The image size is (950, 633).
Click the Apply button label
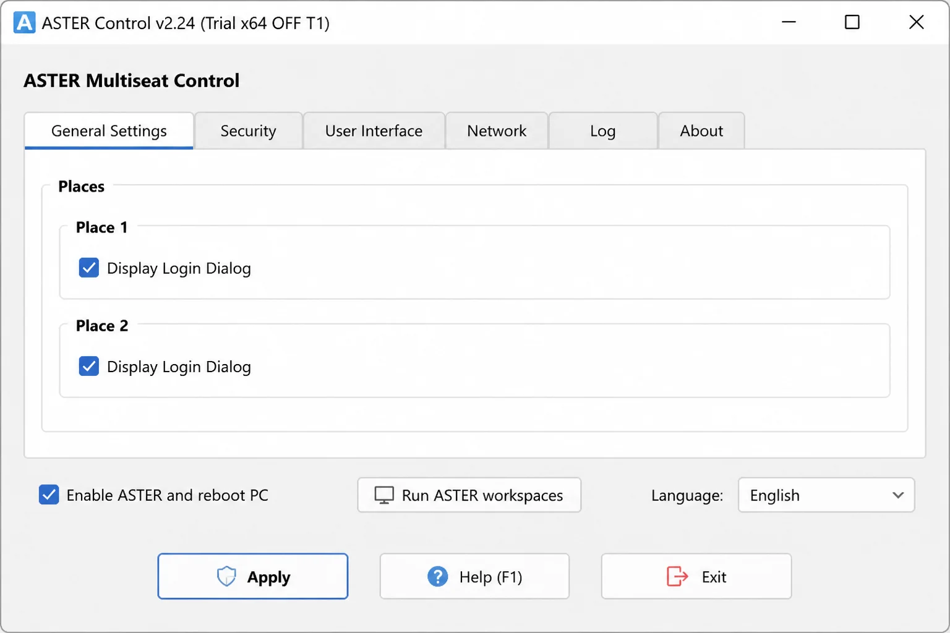click(x=268, y=577)
